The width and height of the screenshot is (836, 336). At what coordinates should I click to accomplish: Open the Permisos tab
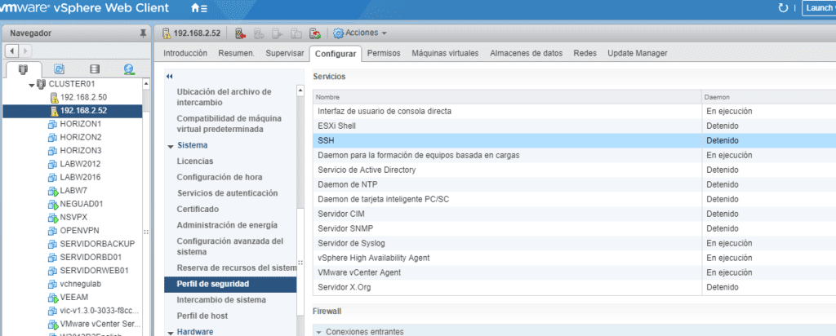384,53
